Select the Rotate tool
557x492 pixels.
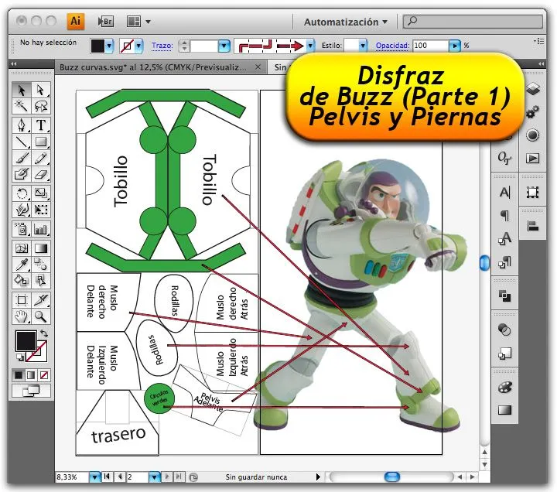tap(22, 193)
